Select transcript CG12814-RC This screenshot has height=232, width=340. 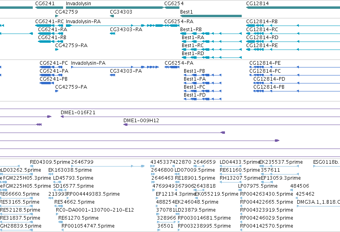(x=262, y=30)
